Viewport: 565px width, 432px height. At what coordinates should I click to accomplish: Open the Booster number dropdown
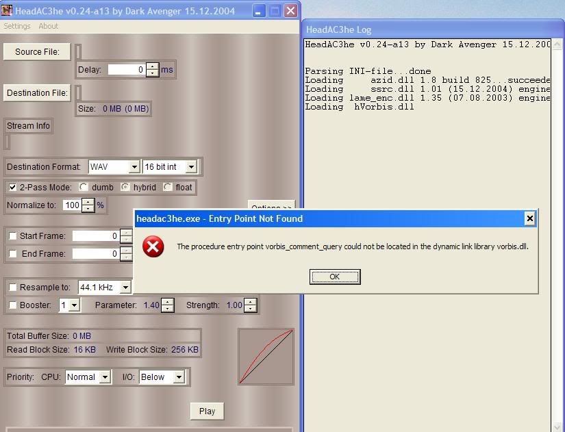point(74,305)
